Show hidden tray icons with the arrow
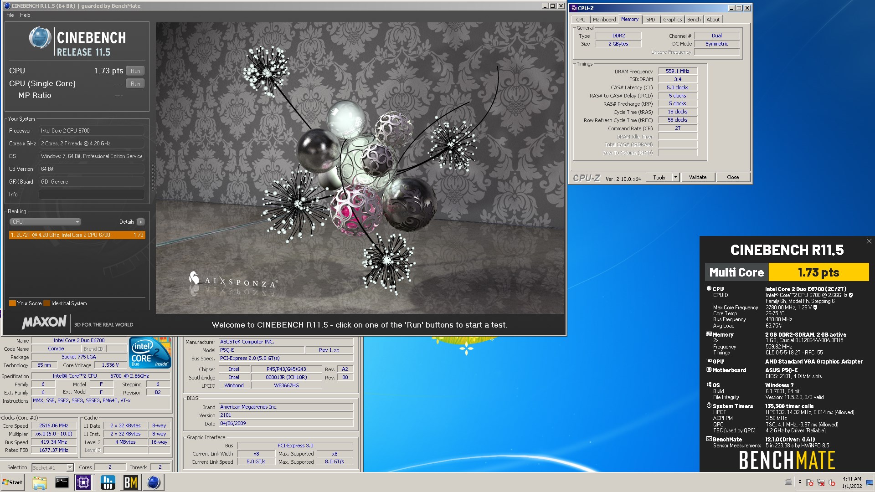The height and width of the screenshot is (492, 875). tap(800, 482)
